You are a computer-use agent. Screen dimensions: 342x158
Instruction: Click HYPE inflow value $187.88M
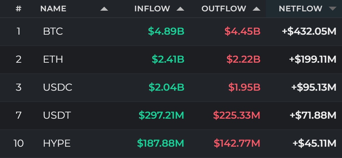point(161,143)
